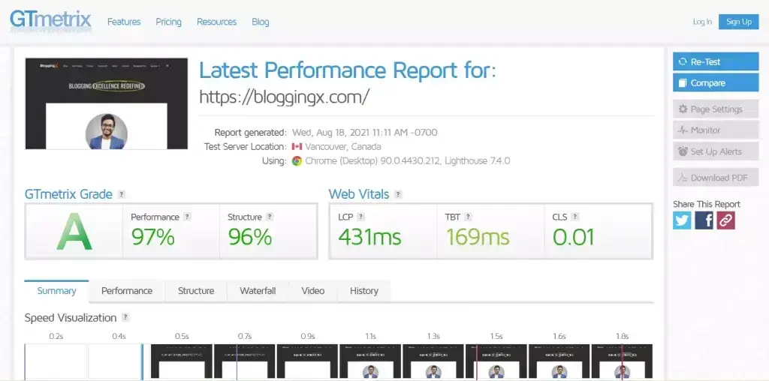Screen dimensions: 769x381
Task: Share report on Twitter icon
Action: [682, 220]
